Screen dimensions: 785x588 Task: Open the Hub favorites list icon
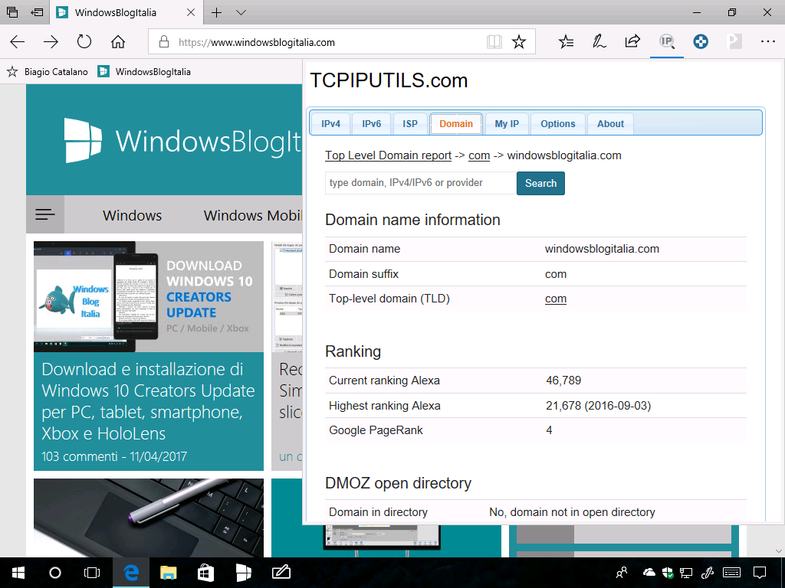click(567, 42)
